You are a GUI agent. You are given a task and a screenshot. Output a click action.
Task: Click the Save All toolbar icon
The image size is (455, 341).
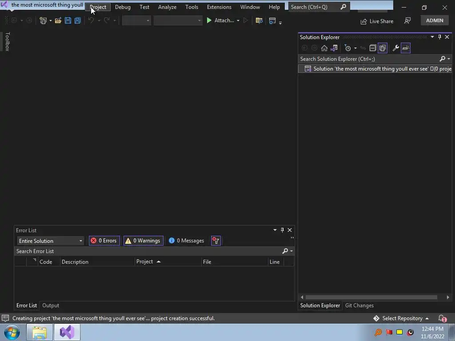click(77, 20)
